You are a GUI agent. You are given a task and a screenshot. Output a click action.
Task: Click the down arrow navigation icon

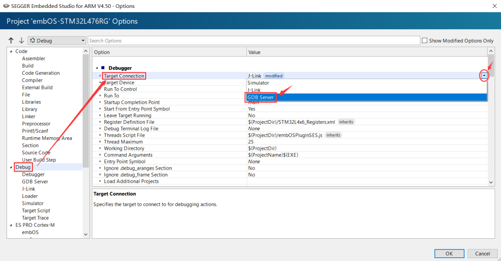click(x=21, y=41)
